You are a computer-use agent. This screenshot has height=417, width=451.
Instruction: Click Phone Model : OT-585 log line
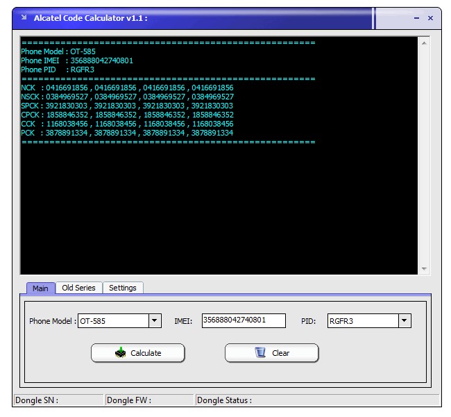pyautogui.click(x=58, y=51)
